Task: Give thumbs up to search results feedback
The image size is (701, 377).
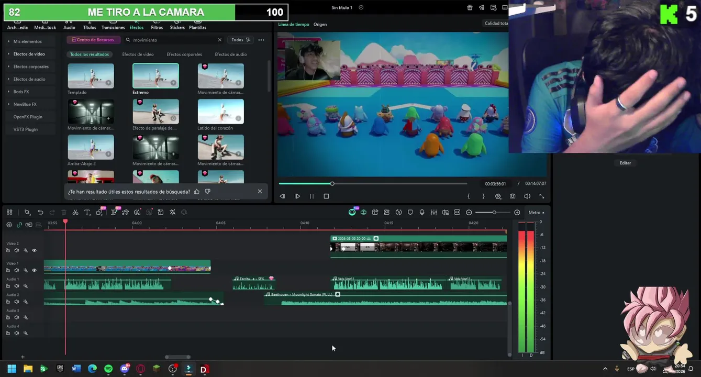Action: tap(197, 192)
